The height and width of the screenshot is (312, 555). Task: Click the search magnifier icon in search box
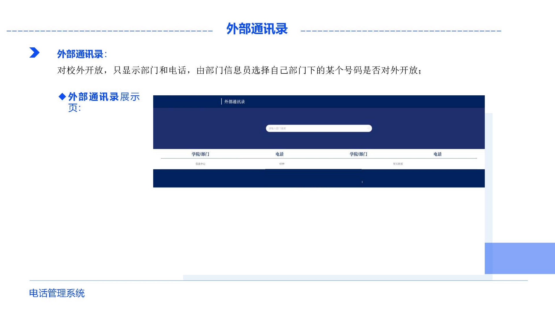368,128
